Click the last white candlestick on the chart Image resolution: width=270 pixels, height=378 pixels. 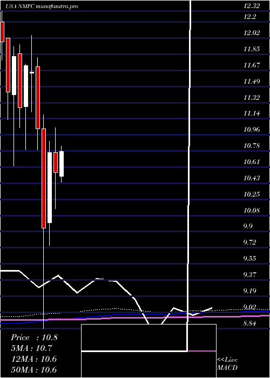point(62,164)
